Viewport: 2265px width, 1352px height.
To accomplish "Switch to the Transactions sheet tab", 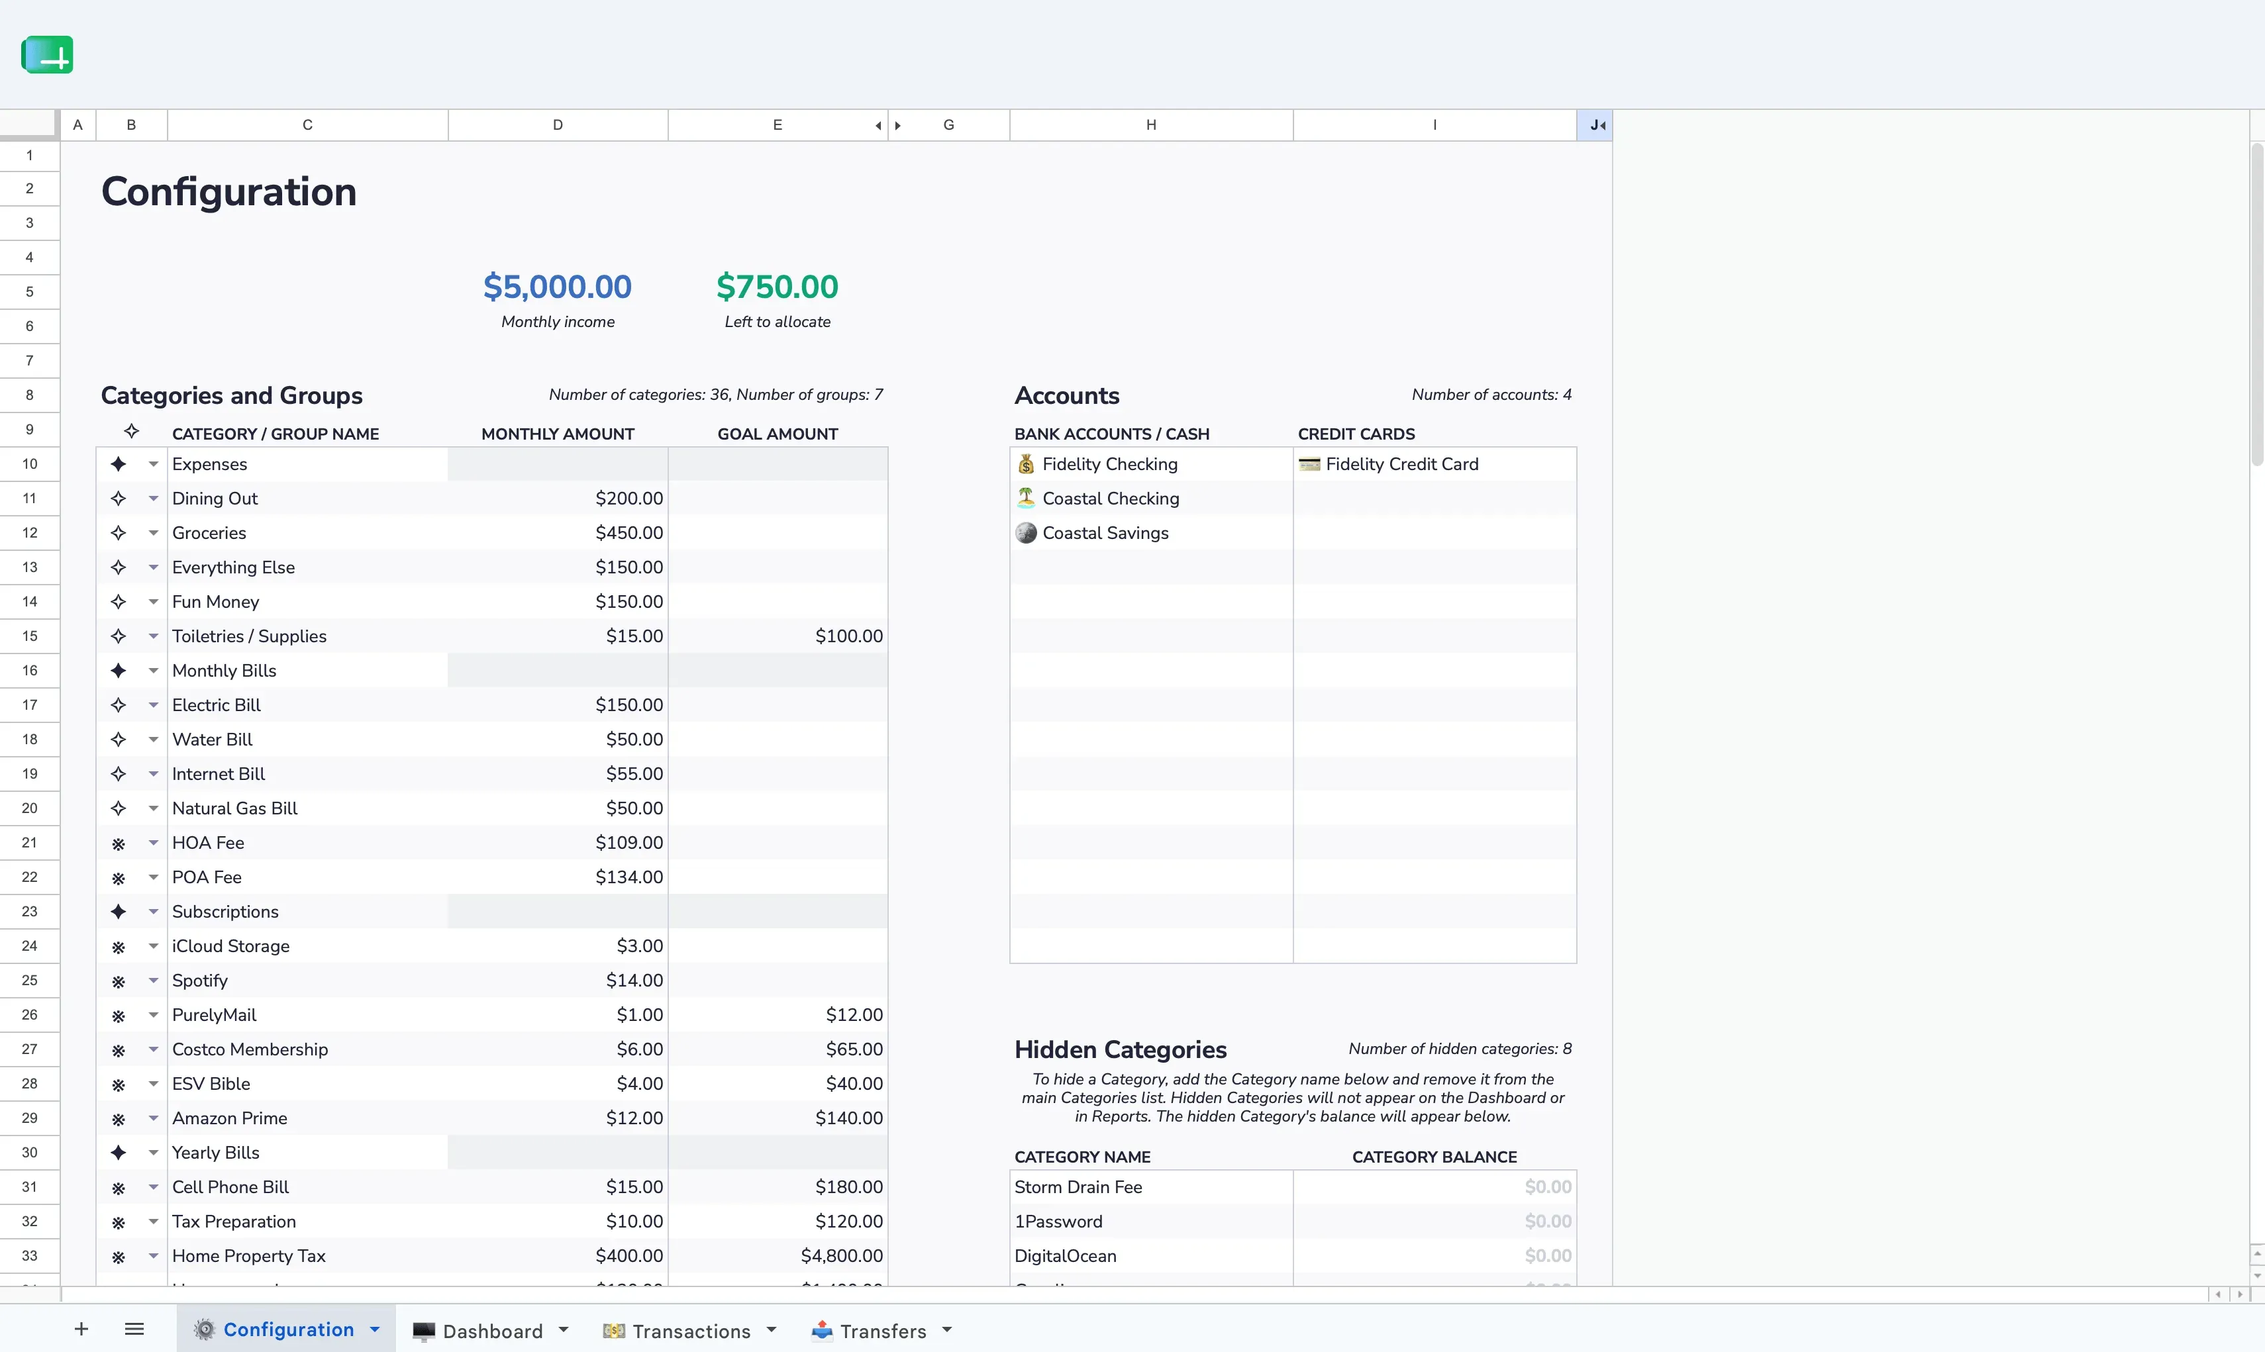I will coord(691,1331).
